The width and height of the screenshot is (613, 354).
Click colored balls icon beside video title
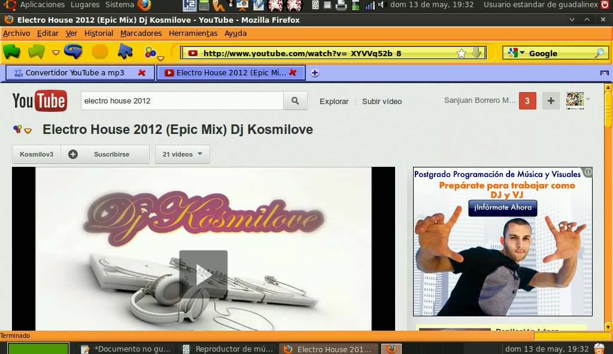pyautogui.click(x=17, y=129)
